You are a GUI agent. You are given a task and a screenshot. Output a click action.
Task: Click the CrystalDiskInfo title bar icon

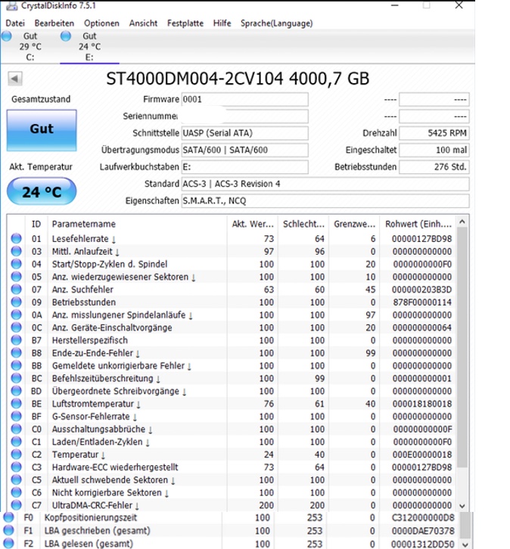(x=11, y=5)
